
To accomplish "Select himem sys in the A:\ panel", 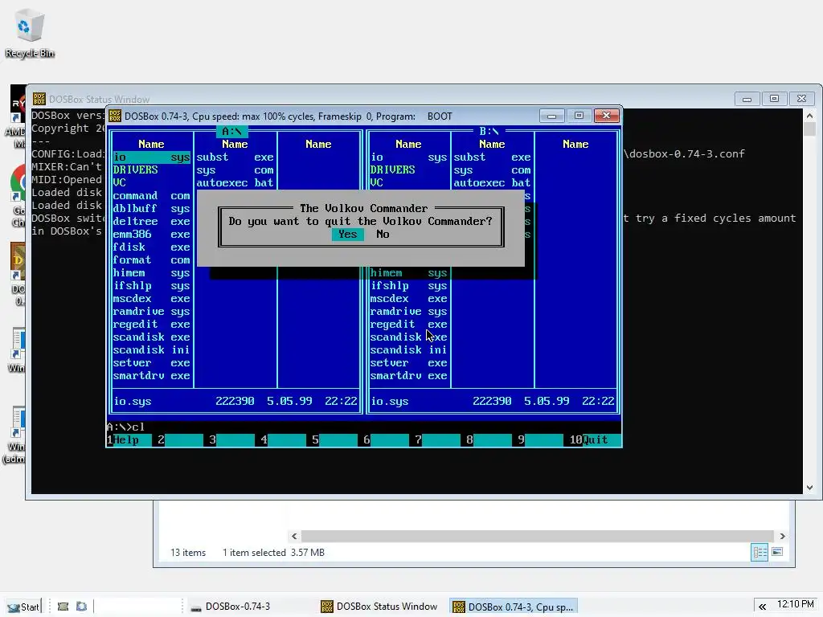I will click(x=152, y=272).
